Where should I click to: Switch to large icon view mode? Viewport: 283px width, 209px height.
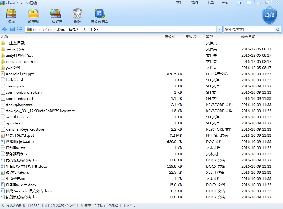click(x=12, y=29)
